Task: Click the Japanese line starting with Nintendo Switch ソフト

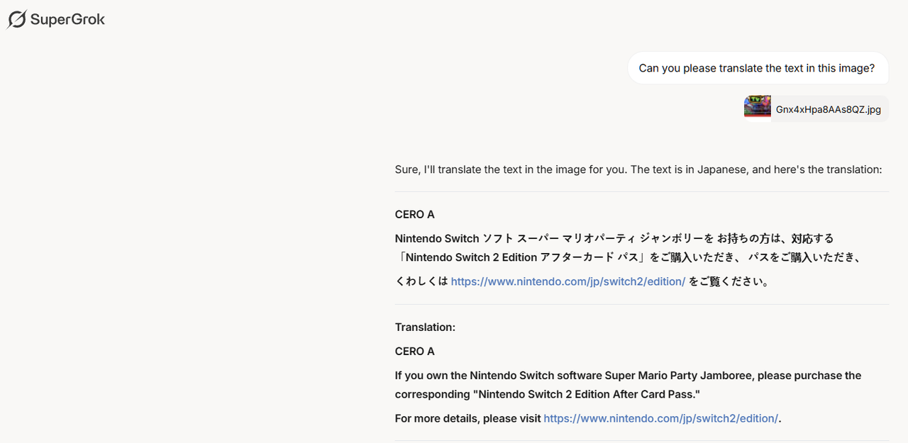Action: 614,238
